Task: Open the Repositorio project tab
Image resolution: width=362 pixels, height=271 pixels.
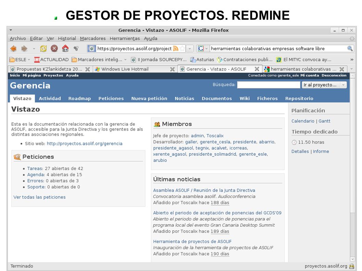Action: tap(299, 98)
